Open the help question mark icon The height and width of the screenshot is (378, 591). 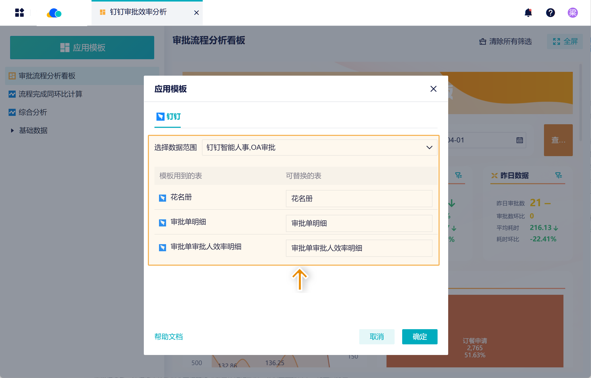click(x=550, y=12)
